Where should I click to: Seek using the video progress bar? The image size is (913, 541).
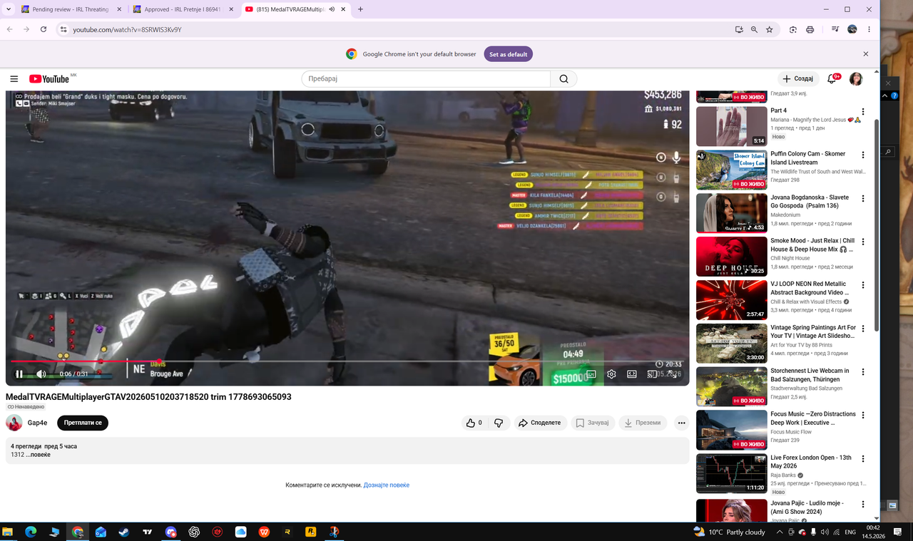[347, 361]
